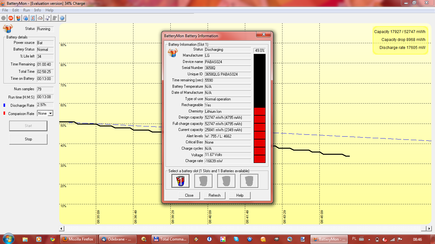Open the Info menu
The width and height of the screenshot is (435, 244).
tap(38, 10)
